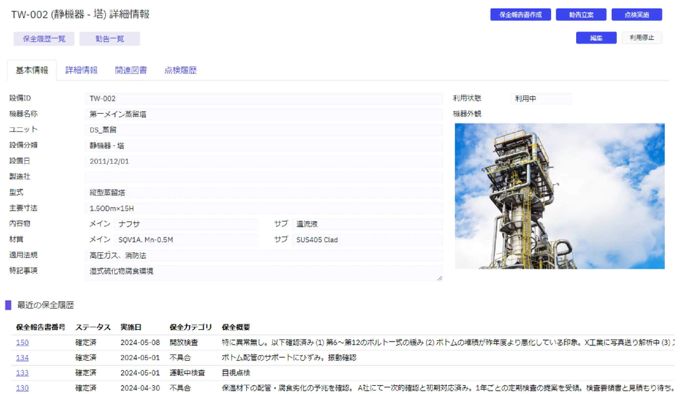This screenshot has height=394, width=683.
Task: Open the 点検履歴 tab
Action: pos(180,70)
